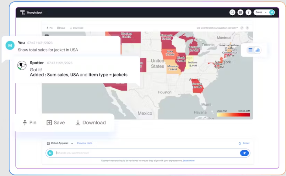Viewport: 286px width, 176px height.
Task: Open the Preview data link
Action: 84,143
